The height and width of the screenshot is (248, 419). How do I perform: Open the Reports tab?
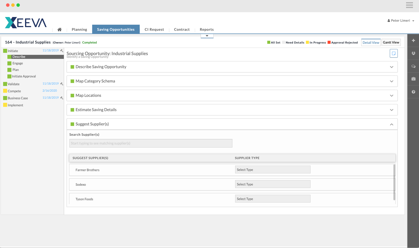pyautogui.click(x=207, y=29)
